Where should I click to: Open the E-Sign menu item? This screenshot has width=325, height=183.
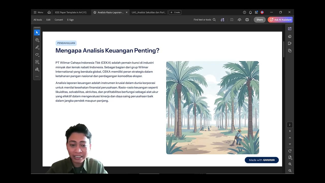point(70,20)
